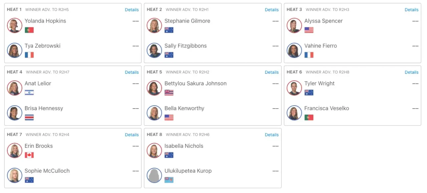Show Details for Heat 8
Screen dimensions: 427x193
coord(272,135)
